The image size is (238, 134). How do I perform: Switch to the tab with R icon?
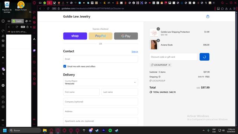[x=55, y=3]
